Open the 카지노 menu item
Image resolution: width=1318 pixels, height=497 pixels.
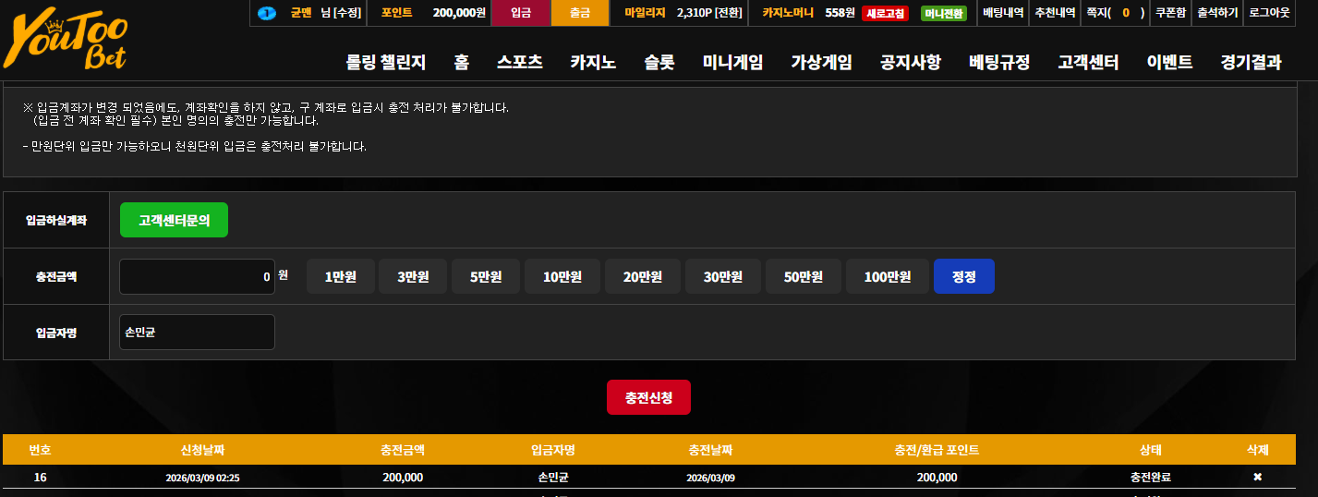pyautogui.click(x=593, y=62)
